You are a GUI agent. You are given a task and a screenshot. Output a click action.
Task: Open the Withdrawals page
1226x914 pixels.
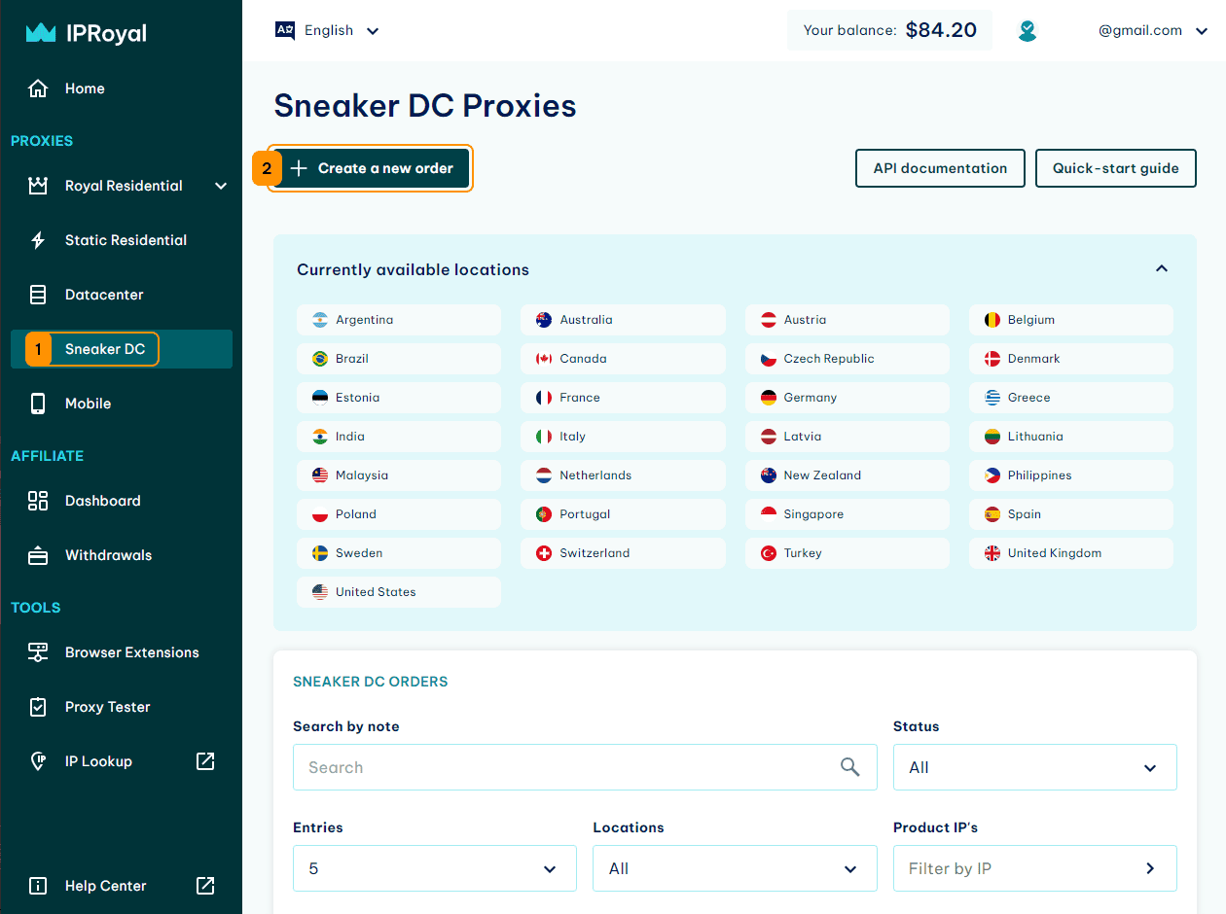click(122, 555)
